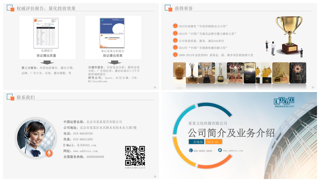Click the blue LOGO graphic on the cover slide
The height and width of the screenshot is (182, 320).
tap(284, 101)
